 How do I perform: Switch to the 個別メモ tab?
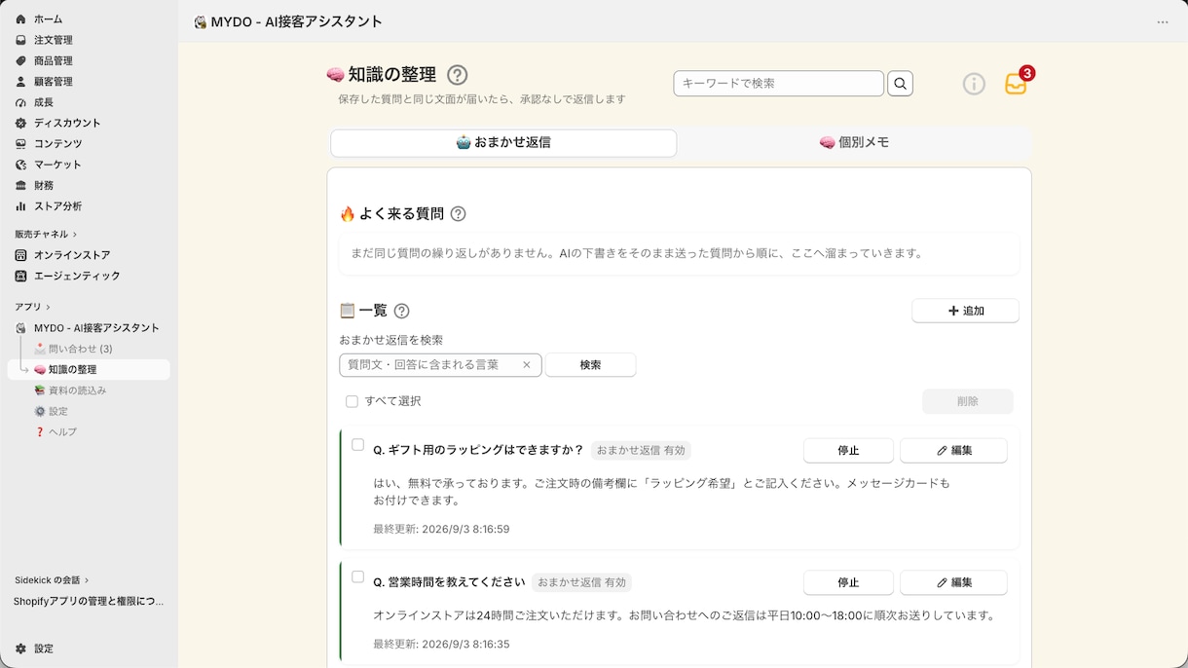(x=854, y=143)
